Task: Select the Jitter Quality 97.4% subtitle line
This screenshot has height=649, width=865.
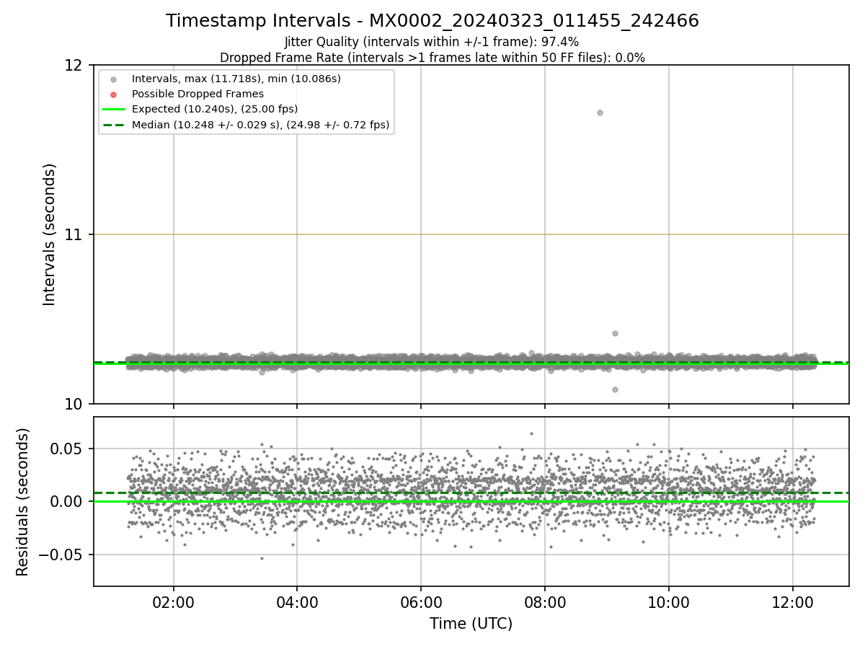Action: (432, 42)
